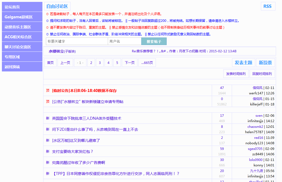Viewport: 282px width, 182px height.
Task: Click 返回顶端 to return to top
Action: (x=22, y=67)
